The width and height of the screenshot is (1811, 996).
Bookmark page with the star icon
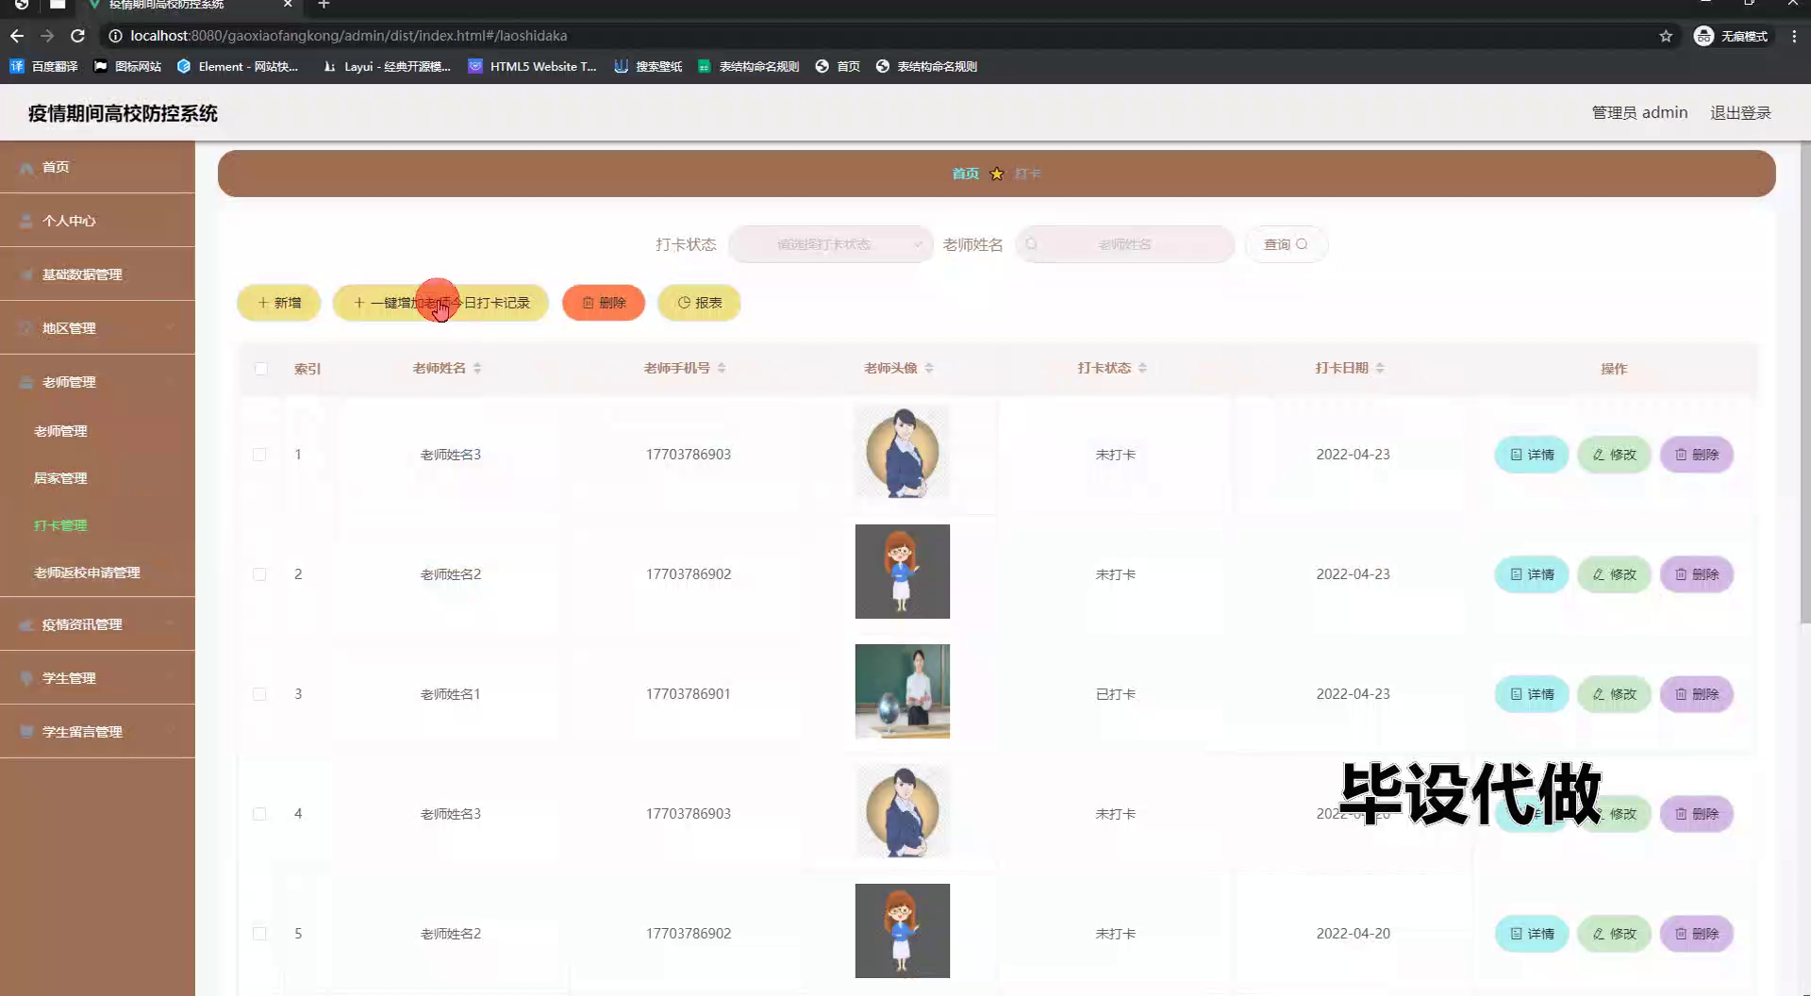[x=1666, y=36]
